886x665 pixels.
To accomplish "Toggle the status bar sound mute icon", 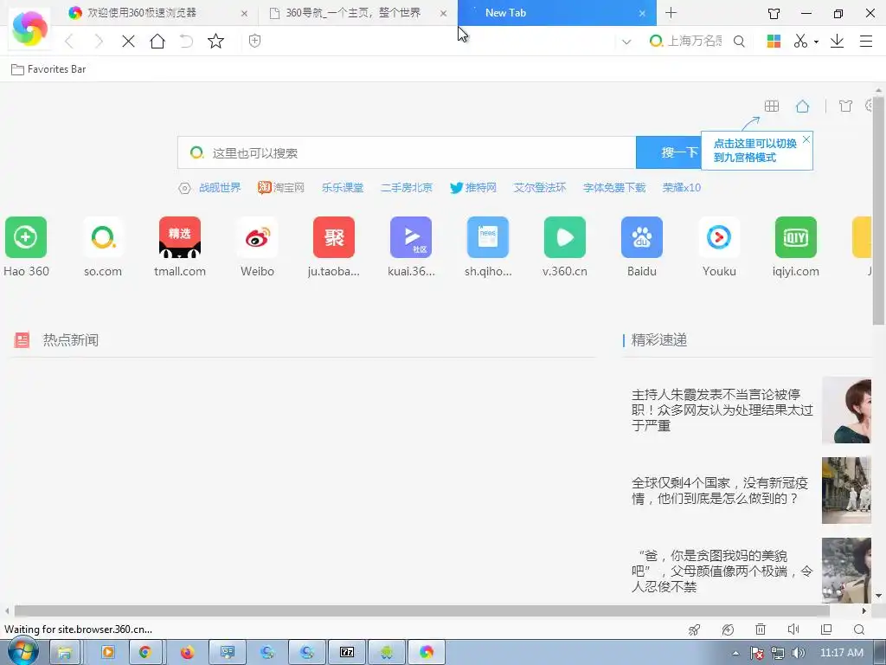I will pos(793,629).
